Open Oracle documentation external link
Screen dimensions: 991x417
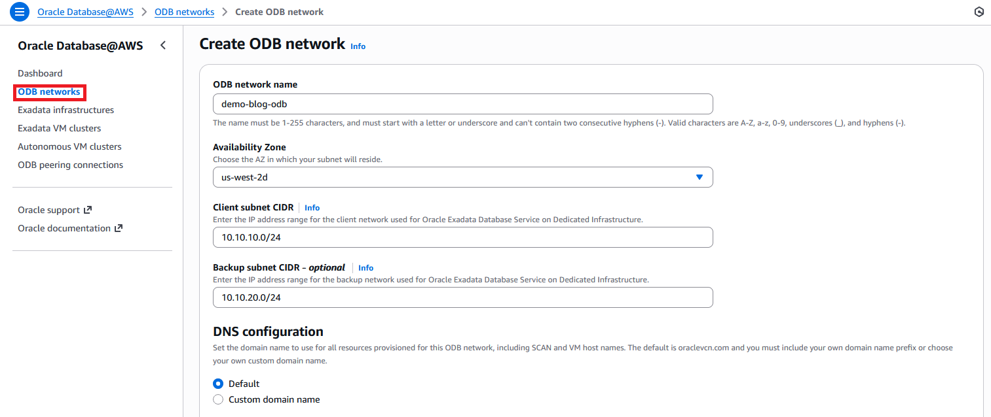tap(69, 228)
